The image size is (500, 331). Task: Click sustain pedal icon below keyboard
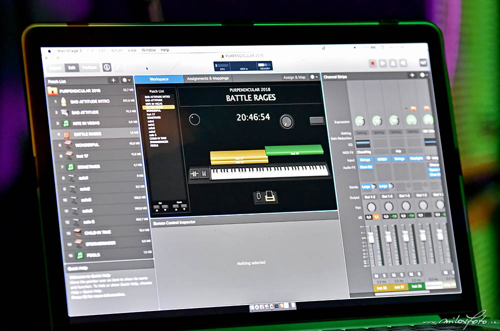tap(259, 196)
